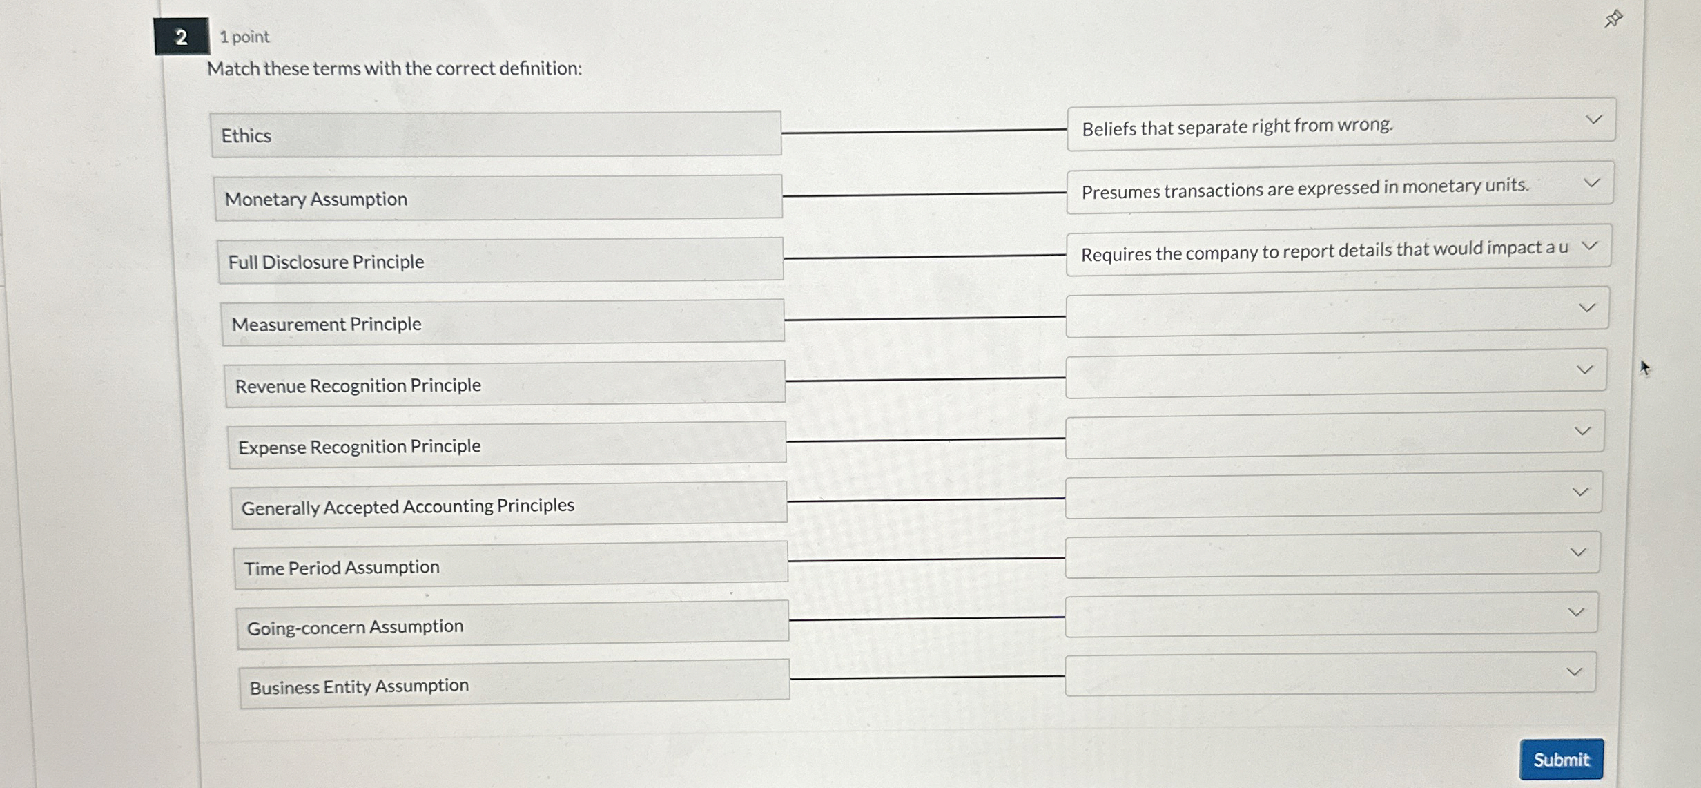Click the '1 point' label
Screen dimensions: 1701x788
click(x=246, y=37)
